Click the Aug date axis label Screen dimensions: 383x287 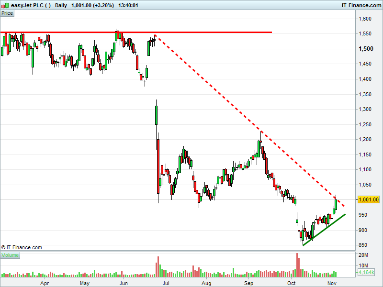tap(206, 283)
